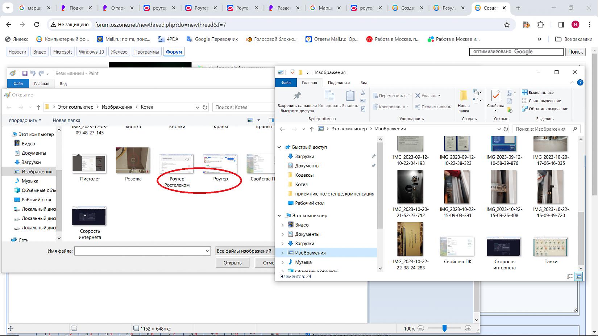Switch Explorer to large thumbnails view

coord(578,277)
